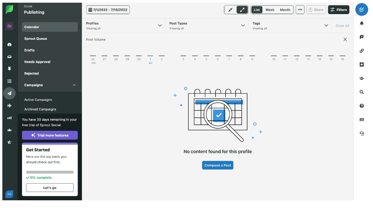Collapse the Campaigns section chevron

[x=74, y=85]
